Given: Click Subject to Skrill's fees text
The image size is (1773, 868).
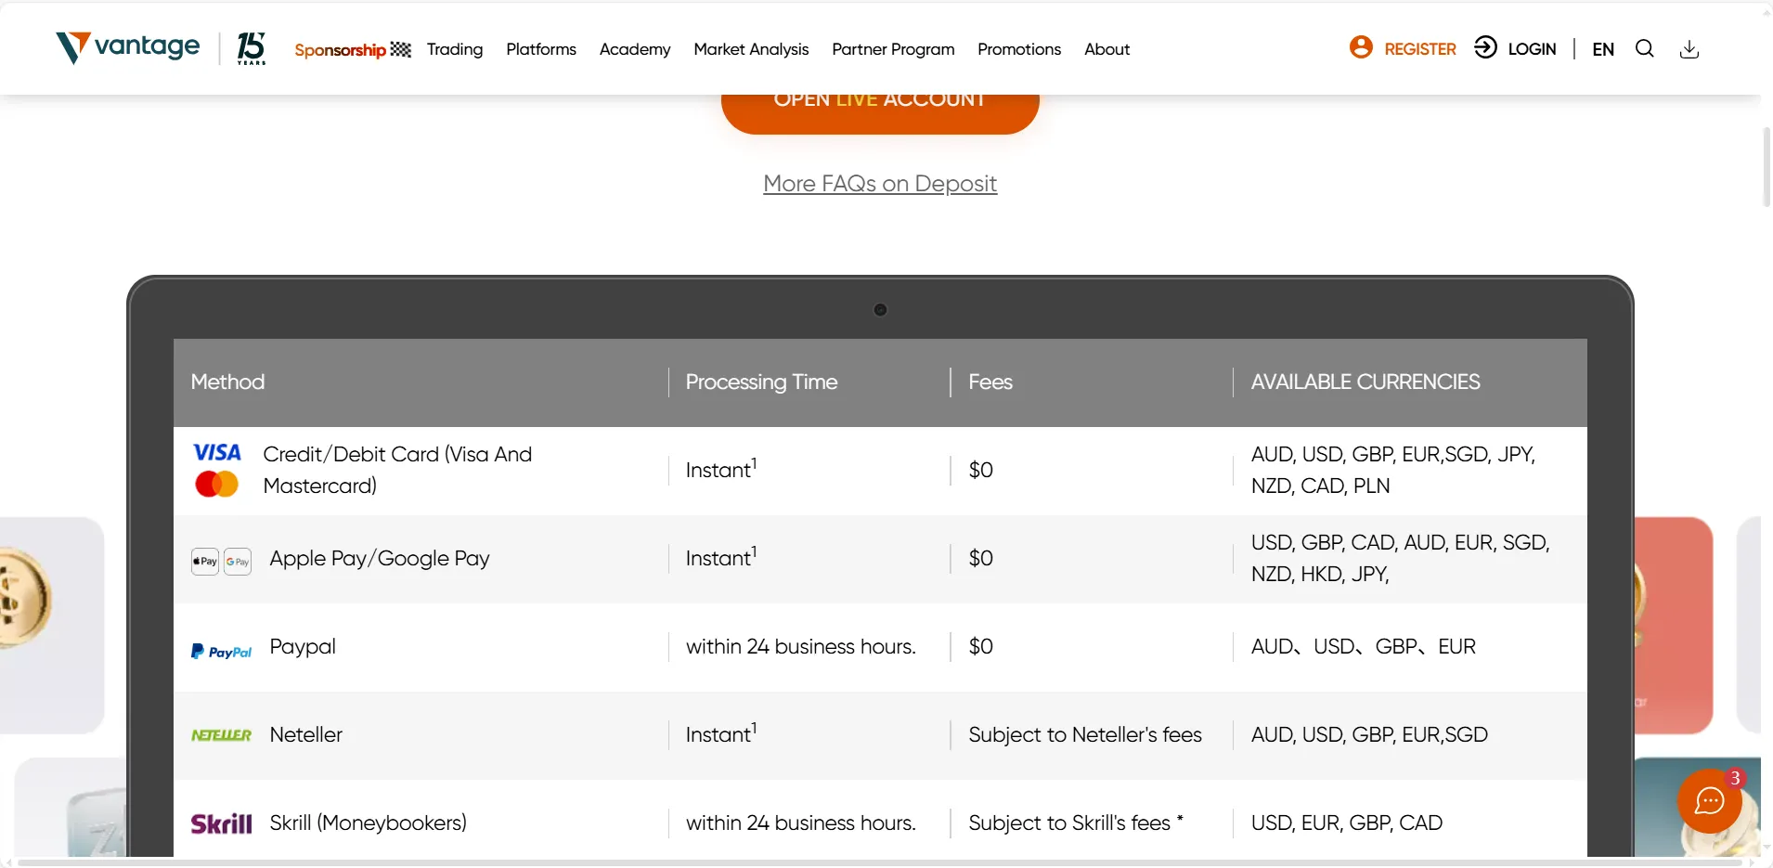Looking at the screenshot, I should point(1076,823).
